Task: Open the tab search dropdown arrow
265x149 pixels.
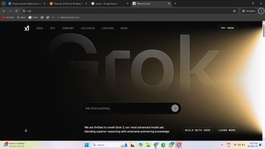Action: tap(4, 4)
